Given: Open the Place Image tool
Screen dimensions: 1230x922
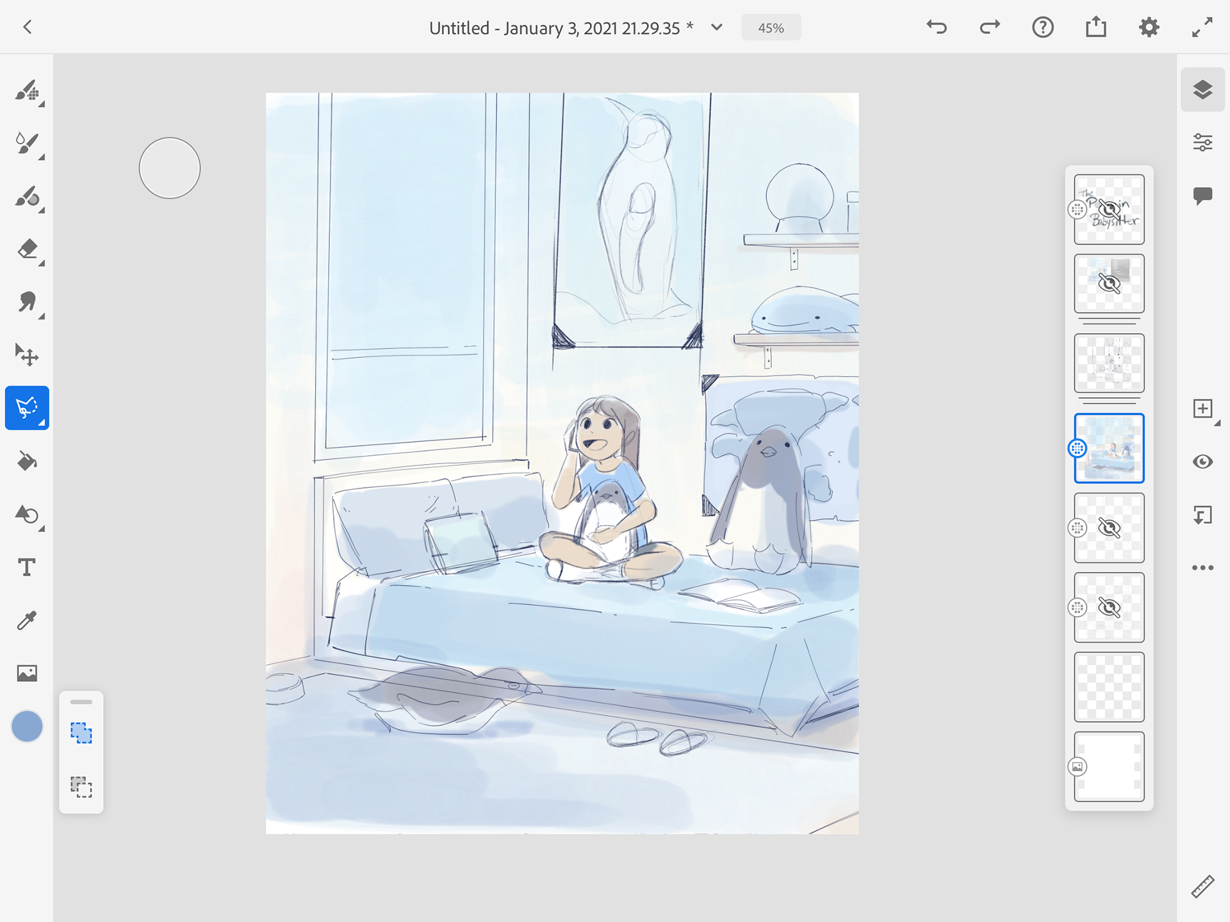Looking at the screenshot, I should click(x=27, y=673).
